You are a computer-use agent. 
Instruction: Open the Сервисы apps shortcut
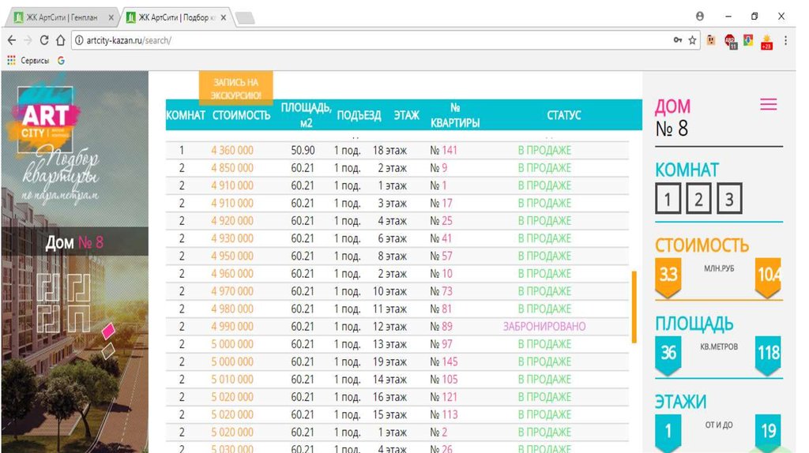click(28, 60)
